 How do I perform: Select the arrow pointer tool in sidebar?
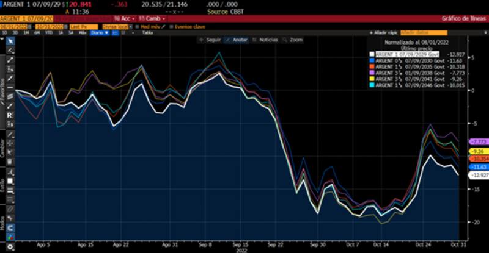(x=10, y=41)
